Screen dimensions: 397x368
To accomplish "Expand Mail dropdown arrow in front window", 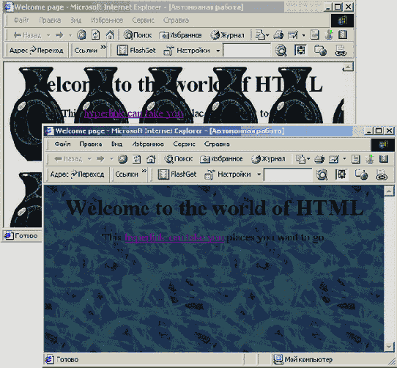I will coord(308,159).
